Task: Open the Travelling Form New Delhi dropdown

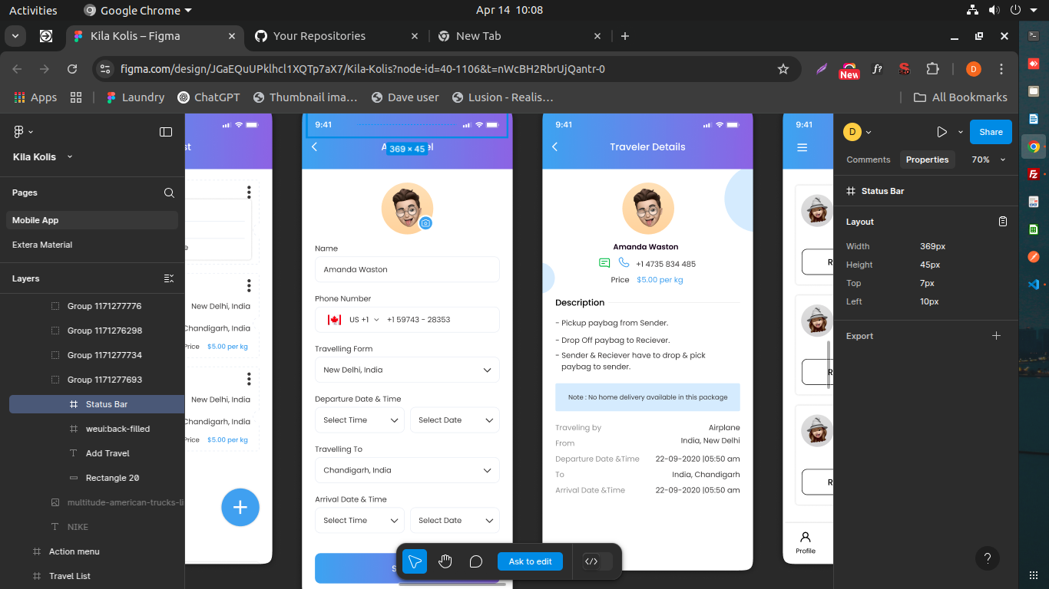Action: pyautogui.click(x=407, y=370)
